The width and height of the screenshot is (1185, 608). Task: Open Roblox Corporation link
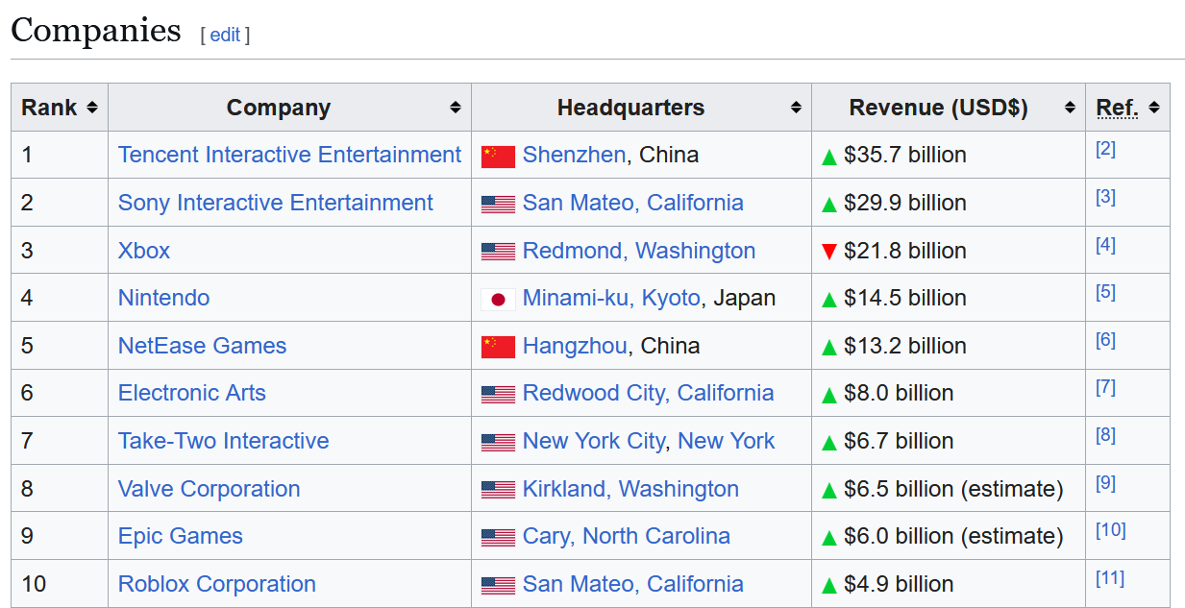point(217,584)
